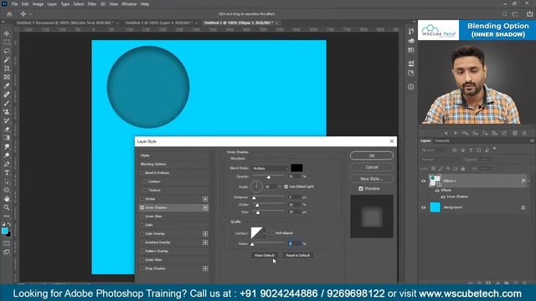The image size is (536, 301).
Task: Toggle Quick Mask mode icon
Action: (7, 243)
